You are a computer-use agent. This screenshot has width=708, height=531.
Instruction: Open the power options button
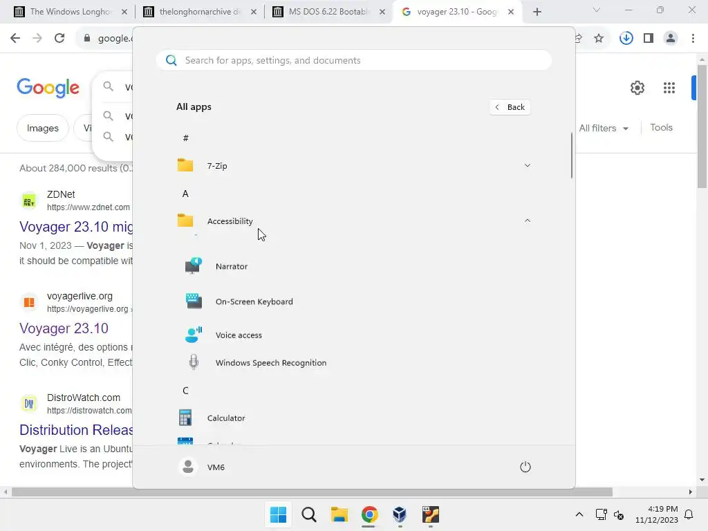(x=525, y=467)
